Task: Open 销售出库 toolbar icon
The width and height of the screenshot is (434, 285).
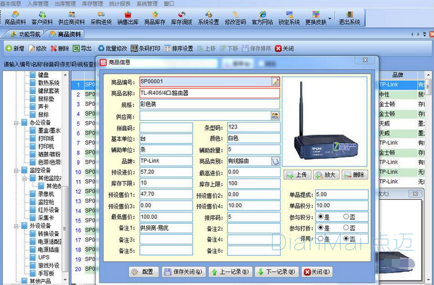Action: click(128, 18)
